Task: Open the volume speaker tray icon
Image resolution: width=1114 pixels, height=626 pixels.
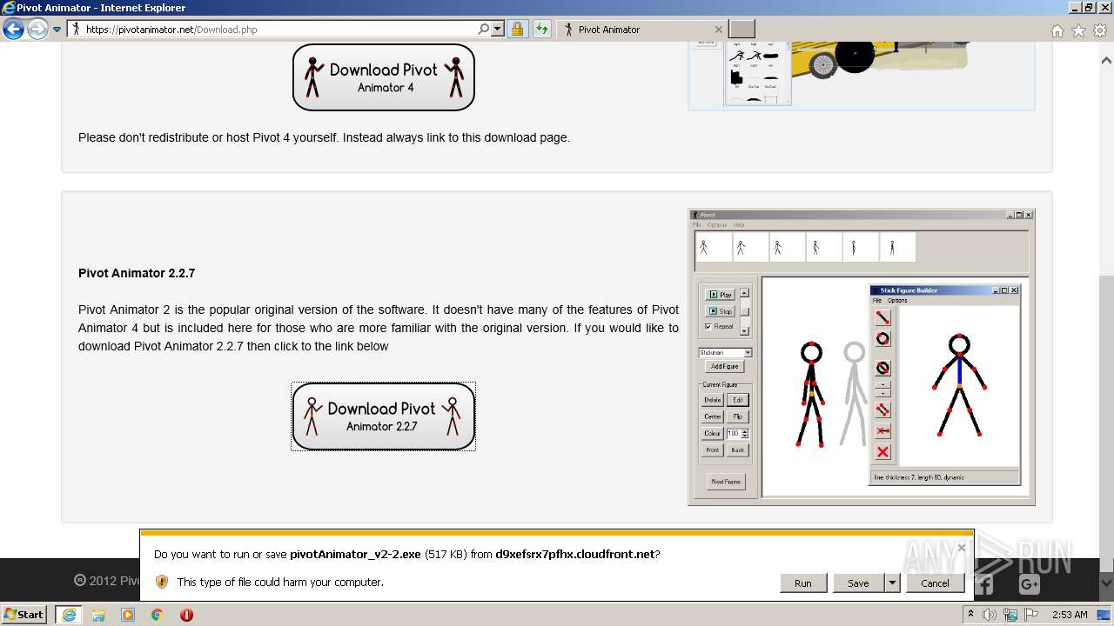Action: point(990,615)
